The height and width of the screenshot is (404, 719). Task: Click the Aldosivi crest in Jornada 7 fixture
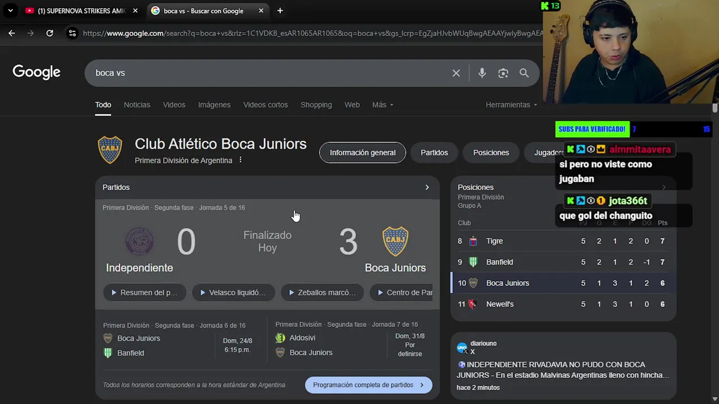(x=280, y=338)
